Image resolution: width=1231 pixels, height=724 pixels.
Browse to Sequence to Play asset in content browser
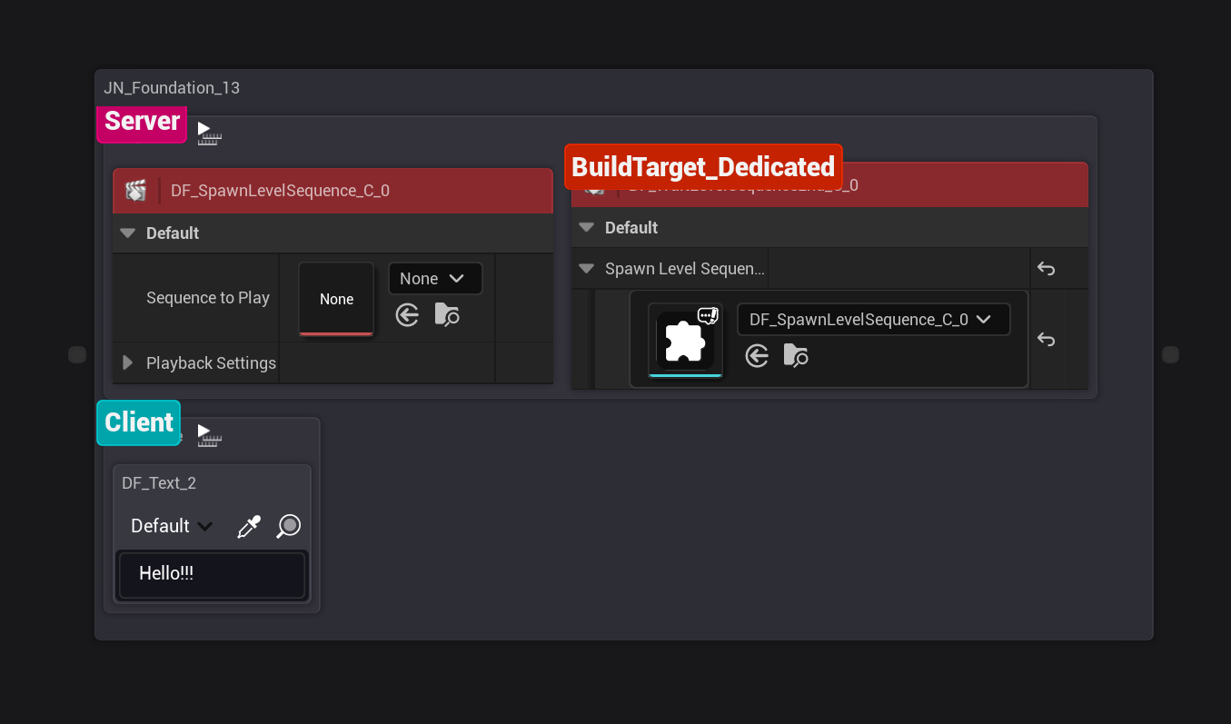(446, 315)
